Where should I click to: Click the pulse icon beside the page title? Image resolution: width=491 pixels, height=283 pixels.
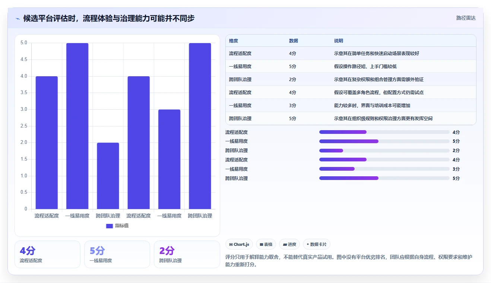click(18, 19)
